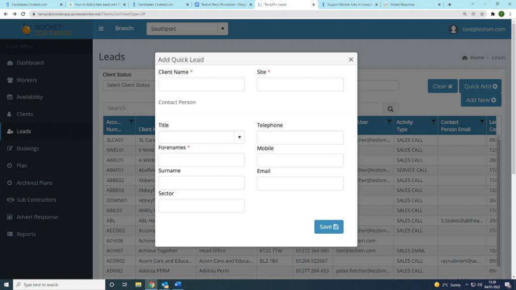Screen dimensions: 516x290
Task: Filter the Activity Type column
Action: point(432,122)
